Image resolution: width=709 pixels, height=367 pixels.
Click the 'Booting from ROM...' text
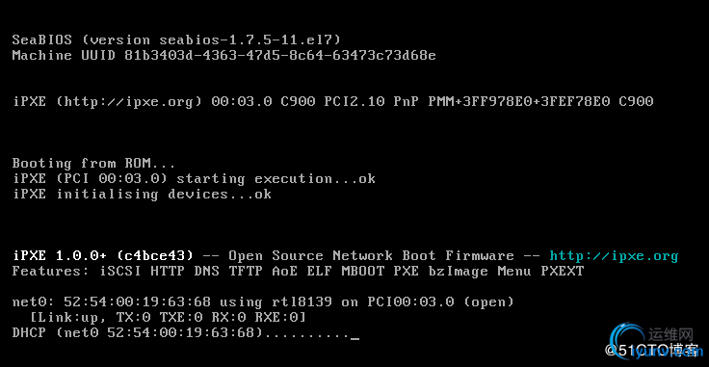click(x=93, y=163)
